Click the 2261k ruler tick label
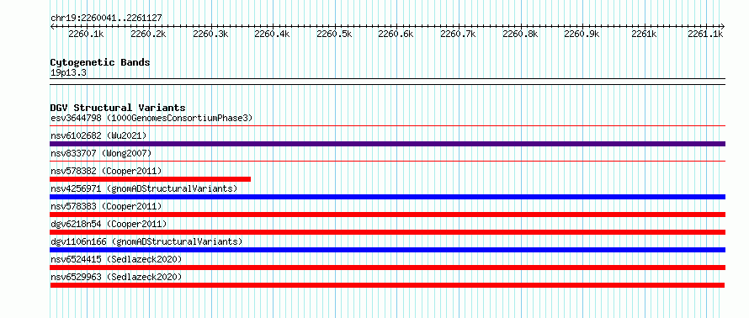 pos(643,34)
